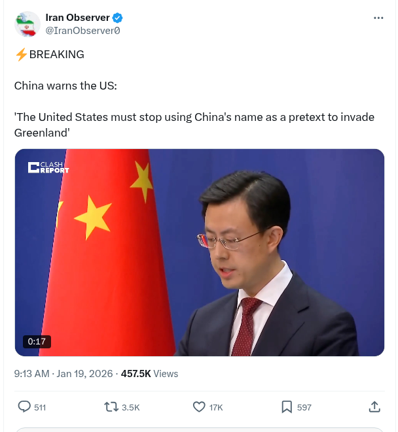Click the blue verified badge
Screen dimensions: 398x432
(118, 18)
